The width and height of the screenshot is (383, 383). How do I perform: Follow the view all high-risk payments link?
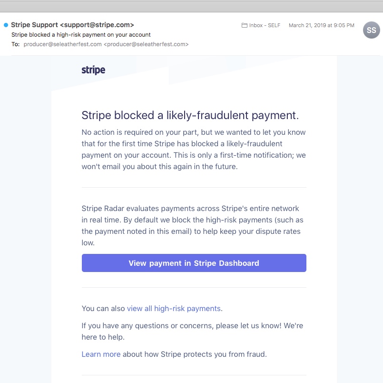174,308
